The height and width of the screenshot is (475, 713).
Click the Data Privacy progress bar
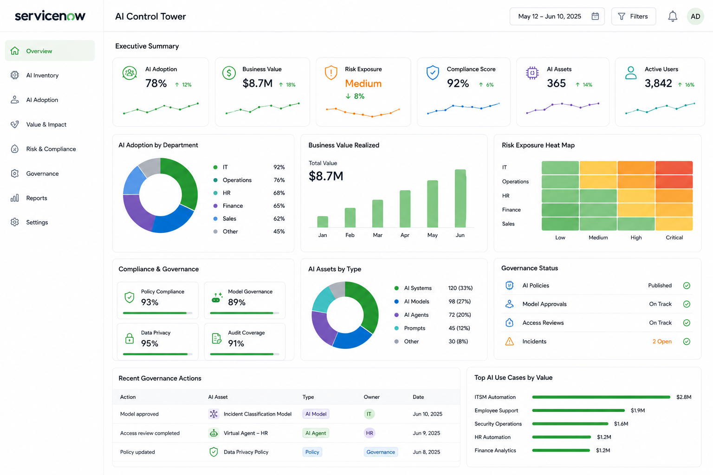pyautogui.click(x=157, y=354)
